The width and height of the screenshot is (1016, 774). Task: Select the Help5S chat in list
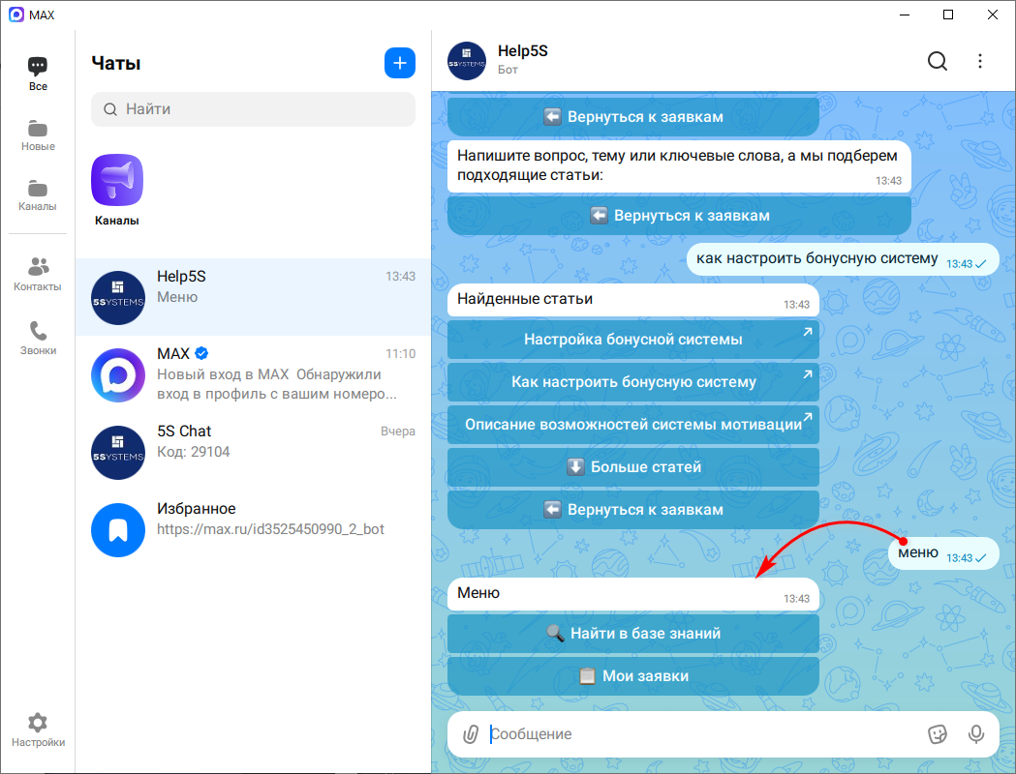click(x=254, y=297)
